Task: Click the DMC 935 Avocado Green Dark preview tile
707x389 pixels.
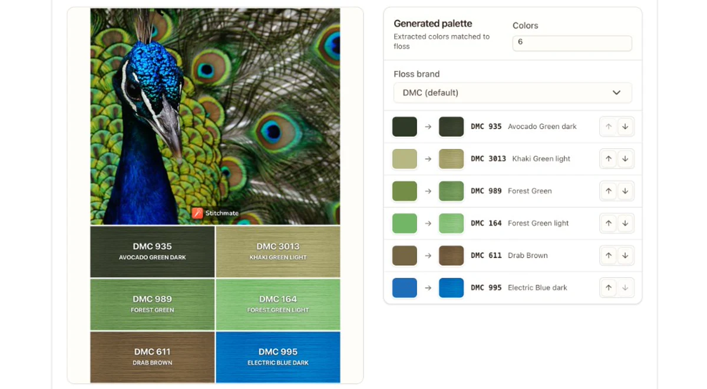Action: [152, 251]
